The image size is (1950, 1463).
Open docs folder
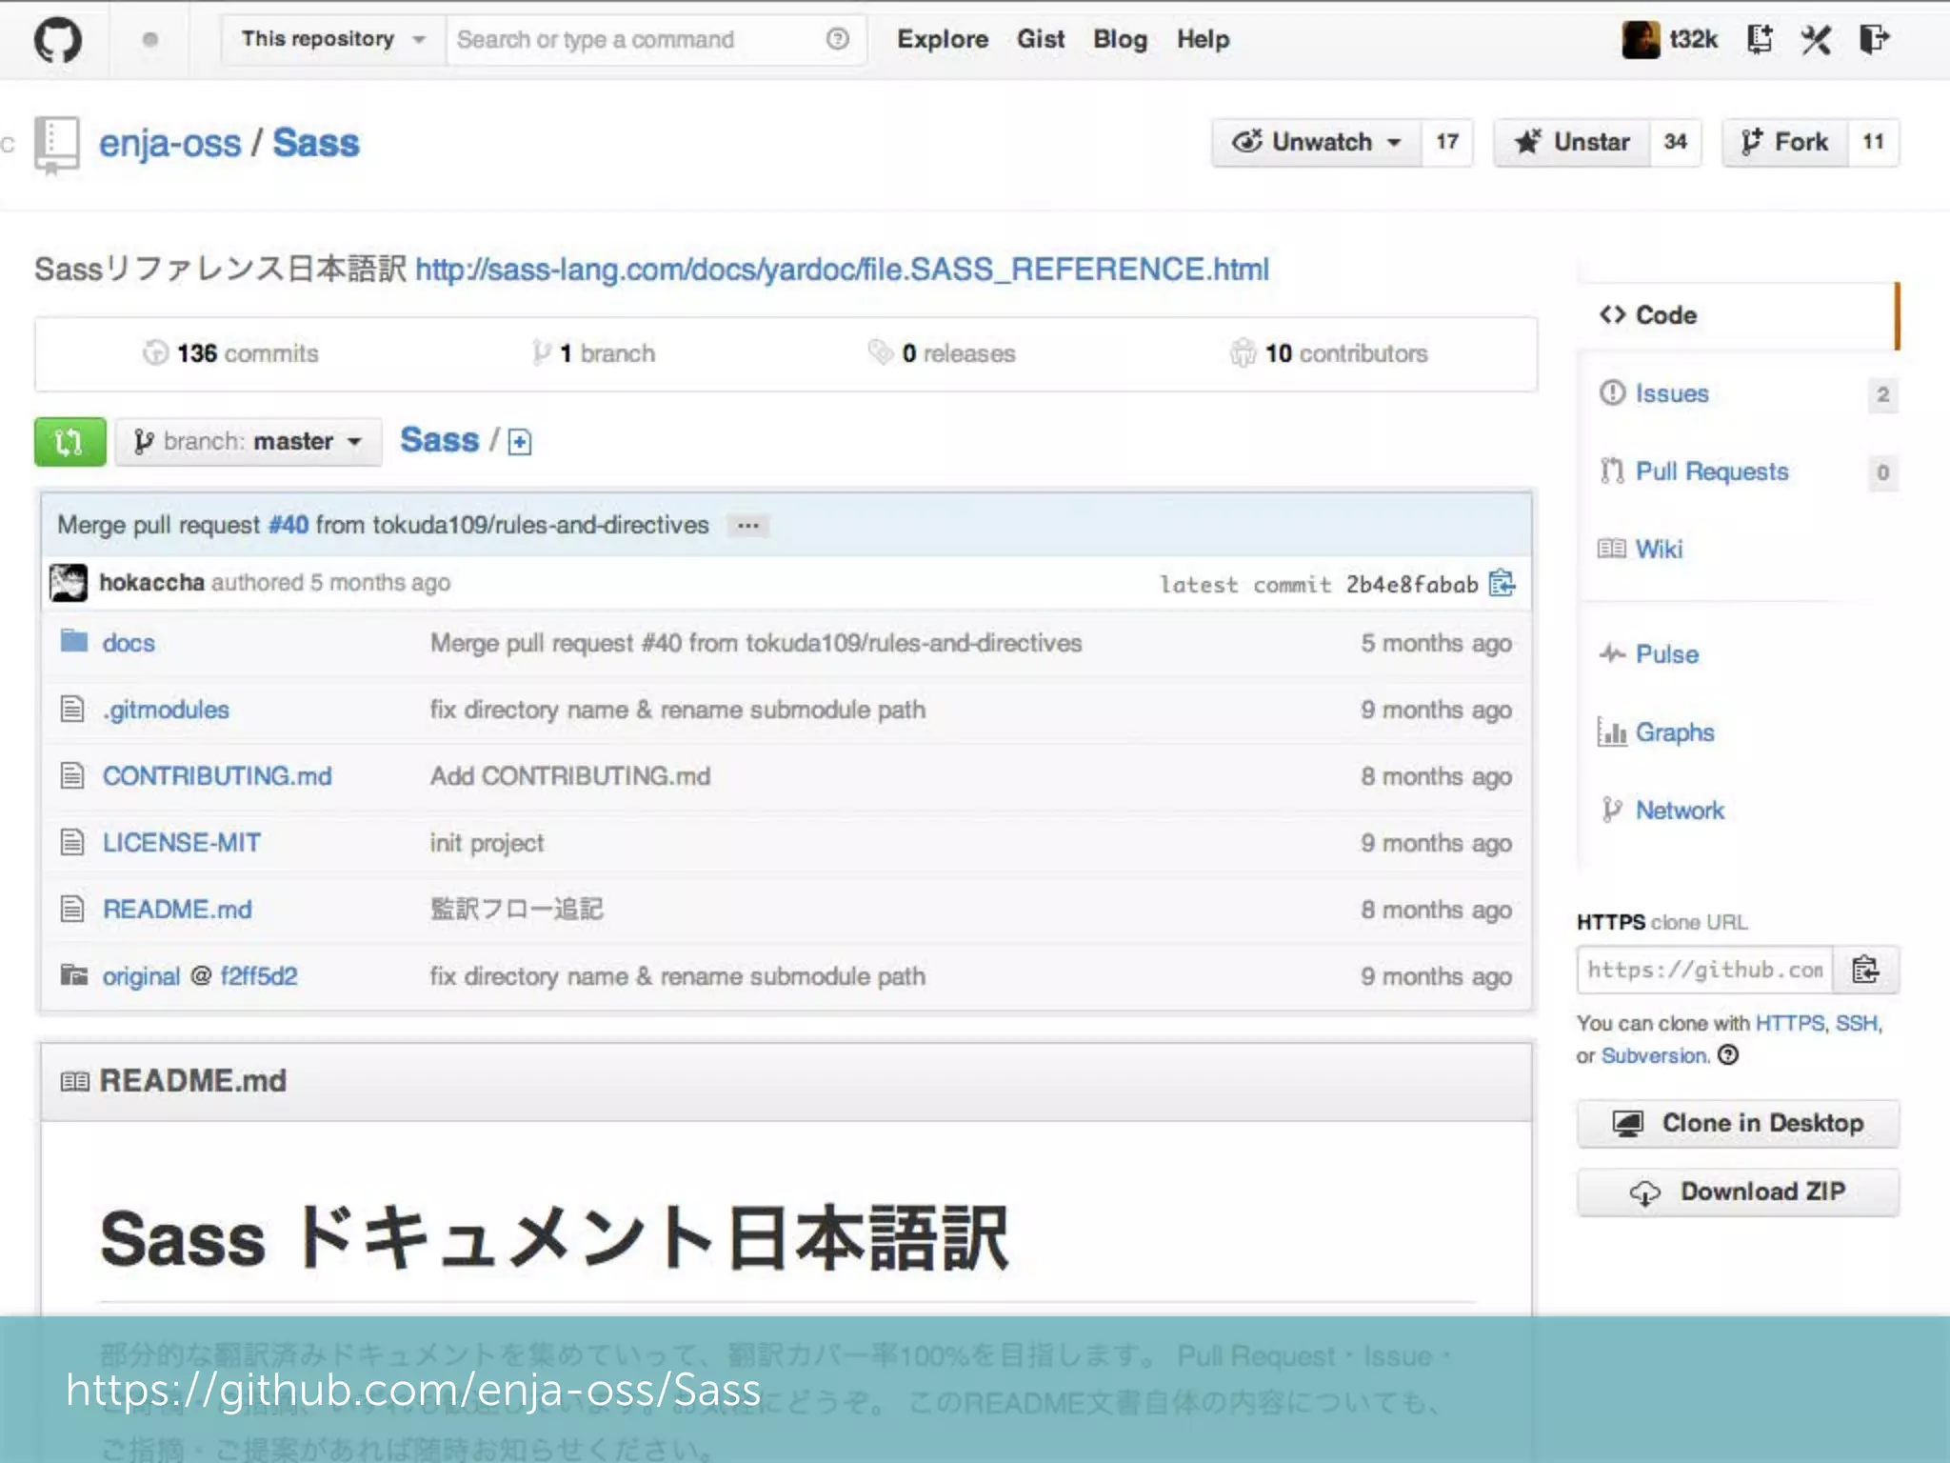point(129,643)
